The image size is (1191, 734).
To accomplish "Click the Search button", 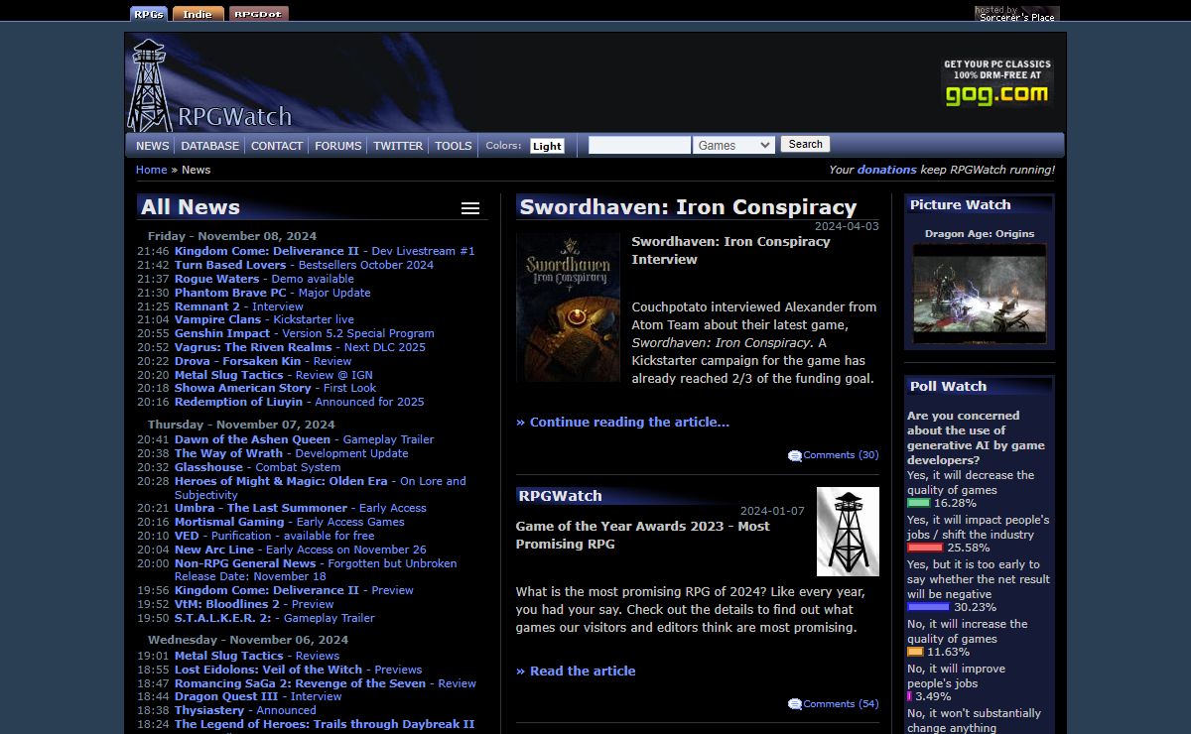I will [805, 144].
